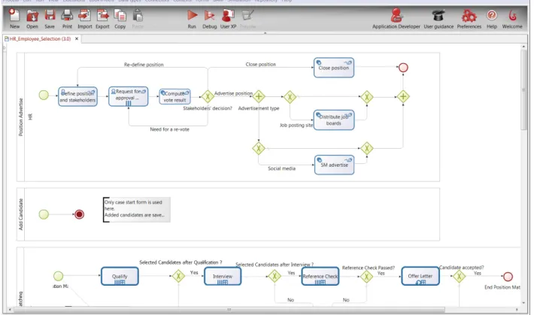Select the Distribute job boards task
This screenshot has width=534, height=315.
click(x=334, y=120)
